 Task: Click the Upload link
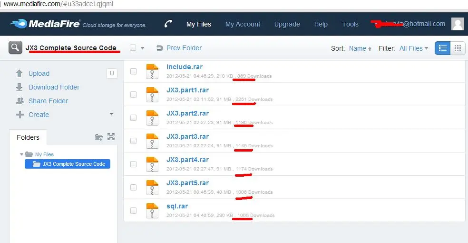click(x=39, y=73)
